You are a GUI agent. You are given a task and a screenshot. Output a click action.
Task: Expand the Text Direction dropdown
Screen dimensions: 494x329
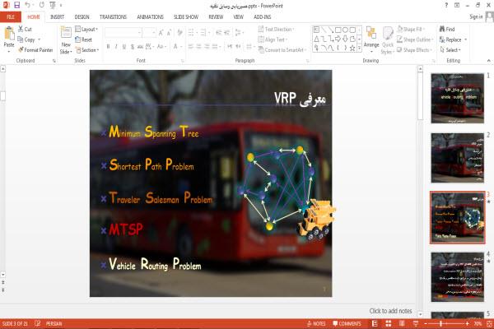[x=276, y=29]
